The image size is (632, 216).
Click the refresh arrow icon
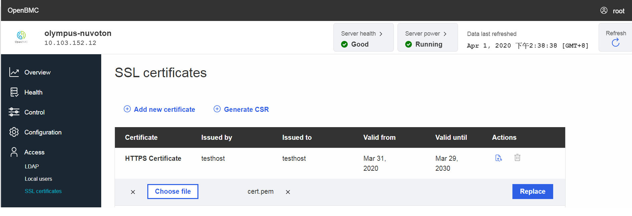coord(615,43)
